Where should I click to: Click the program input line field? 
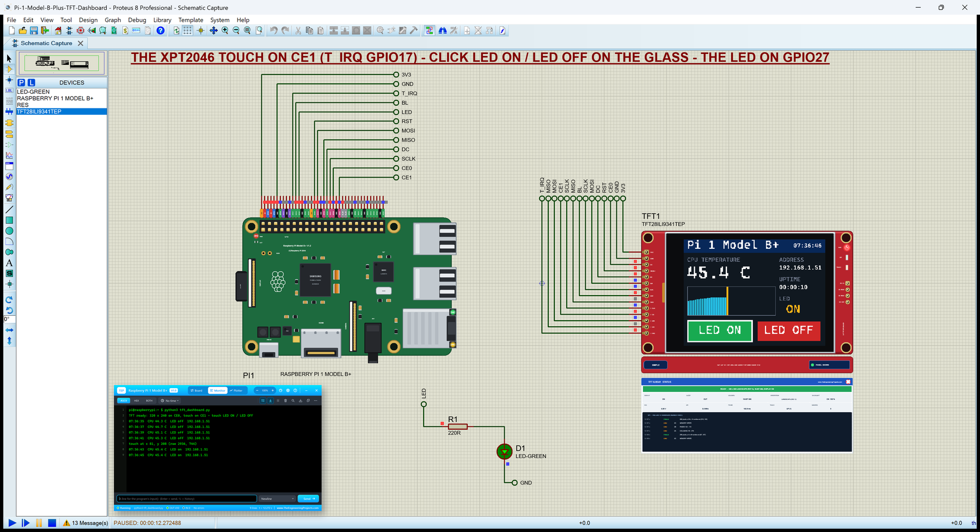[187, 498]
